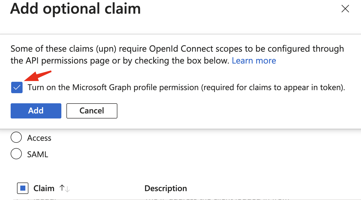Click the ascending sort arrow beside Claim

(x=62, y=187)
